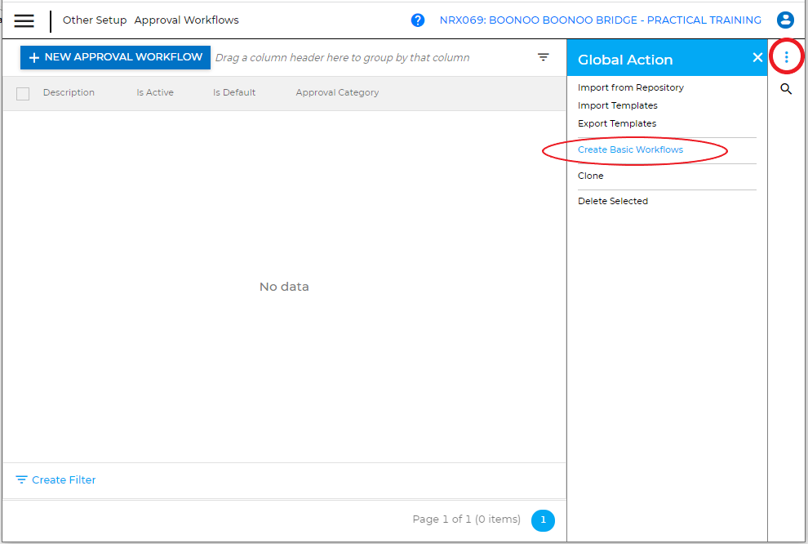Click Delete Selected in Global Action
The height and width of the screenshot is (544, 808).
click(612, 201)
